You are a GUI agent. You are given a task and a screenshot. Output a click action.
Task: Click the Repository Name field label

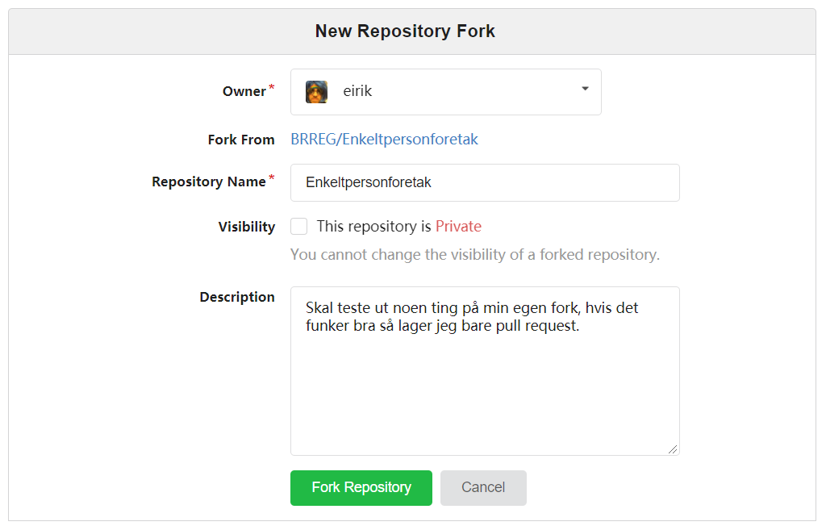coord(209,182)
